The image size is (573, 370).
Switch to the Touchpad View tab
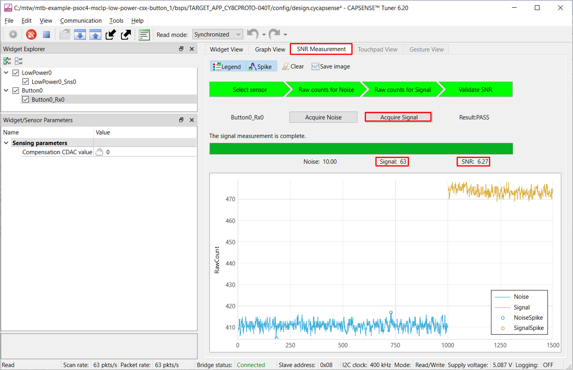point(377,49)
